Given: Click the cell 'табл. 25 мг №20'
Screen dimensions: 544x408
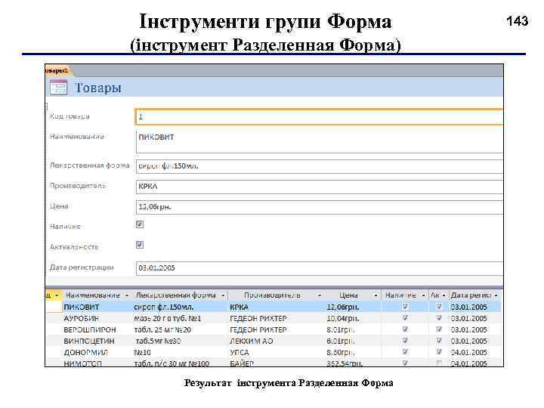Looking at the screenshot, I should 162,329.
